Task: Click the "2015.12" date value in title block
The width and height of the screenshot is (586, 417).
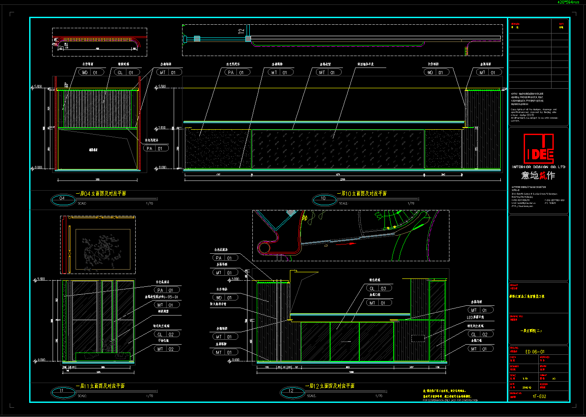Action: pos(527,387)
